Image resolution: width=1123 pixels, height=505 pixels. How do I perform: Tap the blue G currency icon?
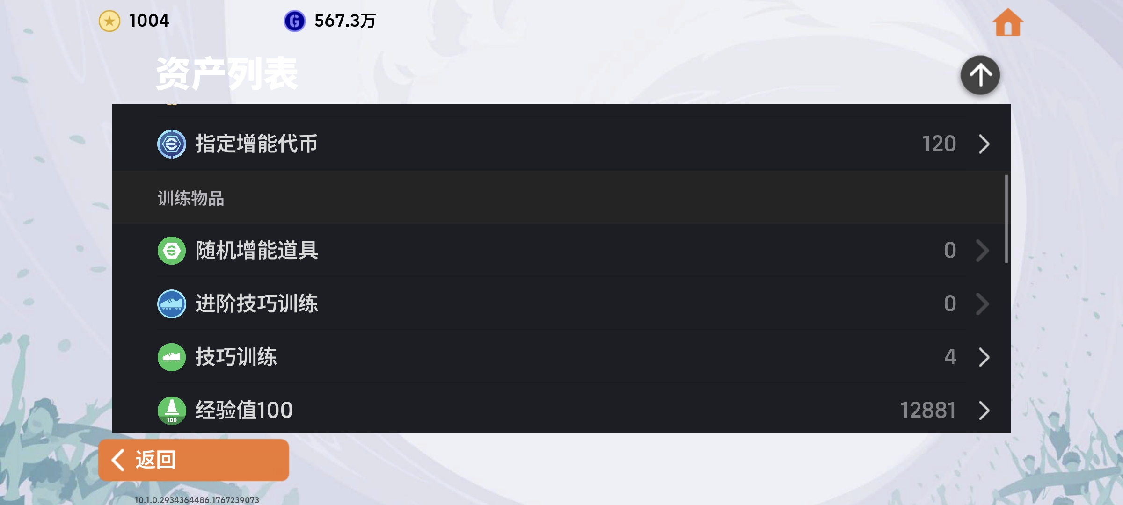click(x=294, y=21)
